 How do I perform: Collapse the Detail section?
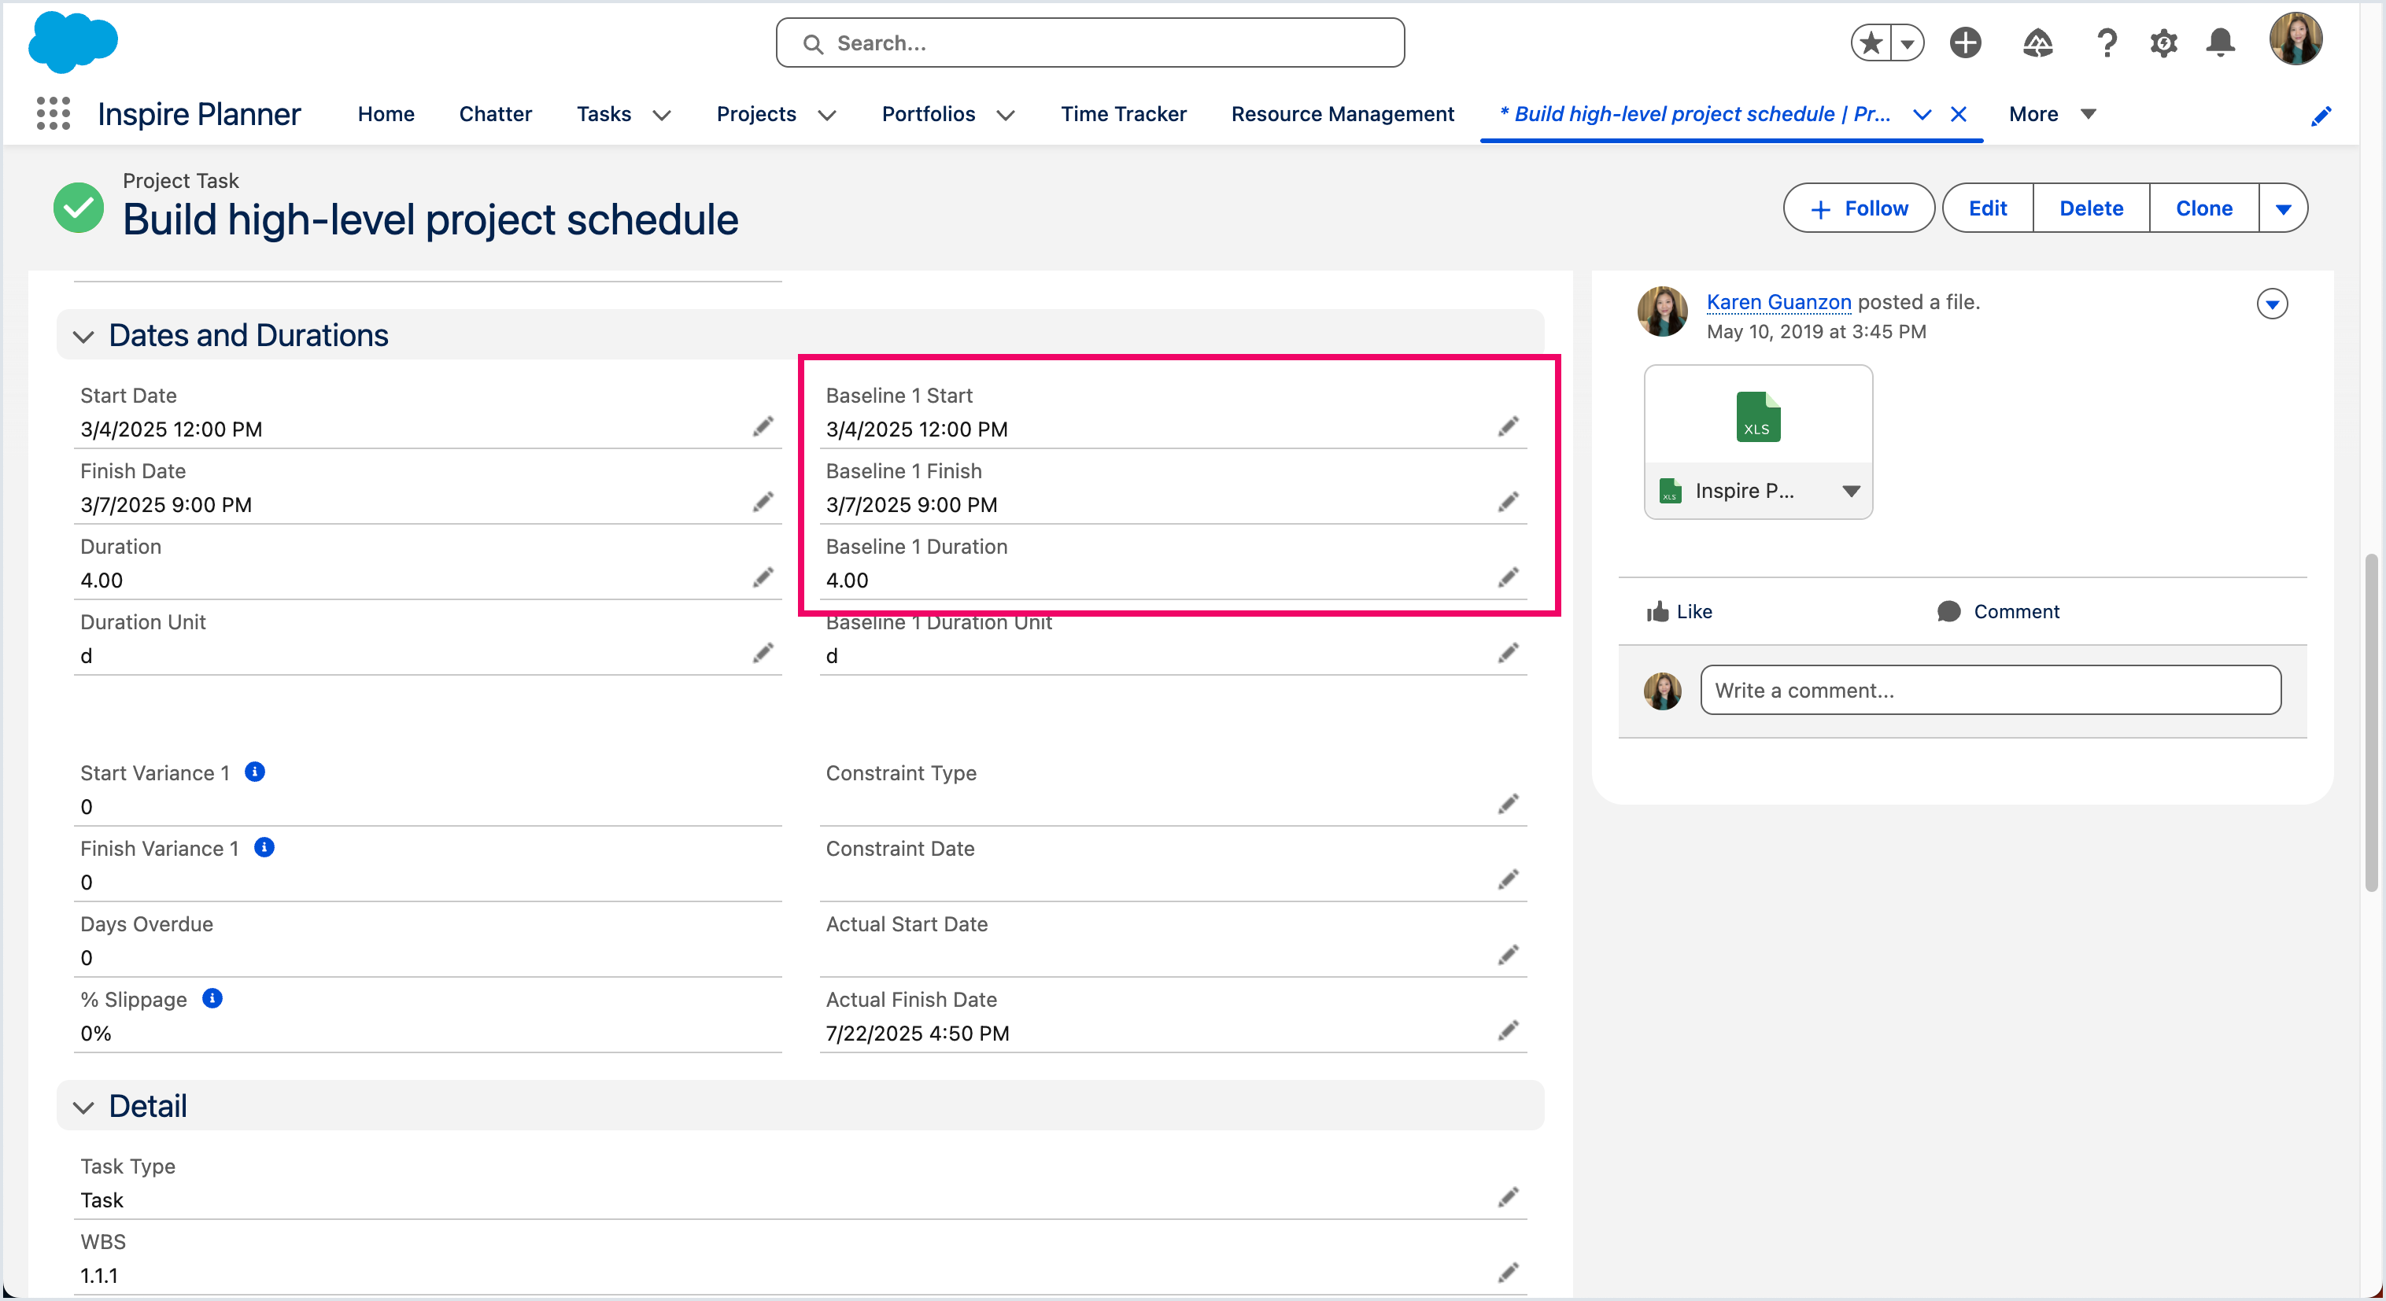(83, 1108)
